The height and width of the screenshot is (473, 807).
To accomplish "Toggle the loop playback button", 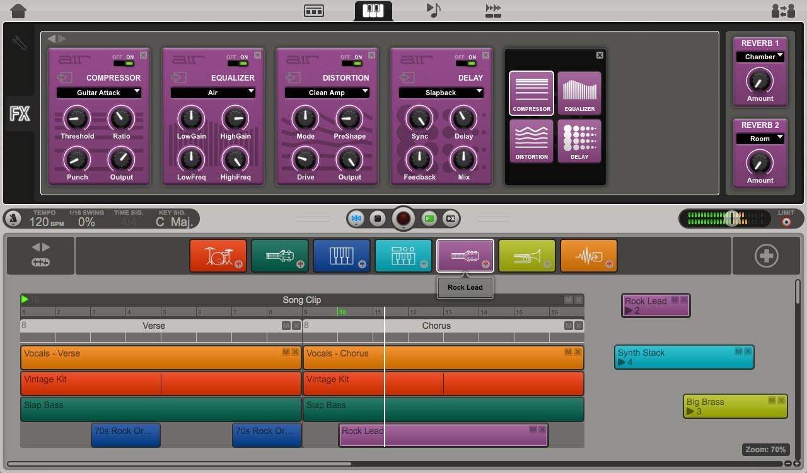I will click(451, 219).
